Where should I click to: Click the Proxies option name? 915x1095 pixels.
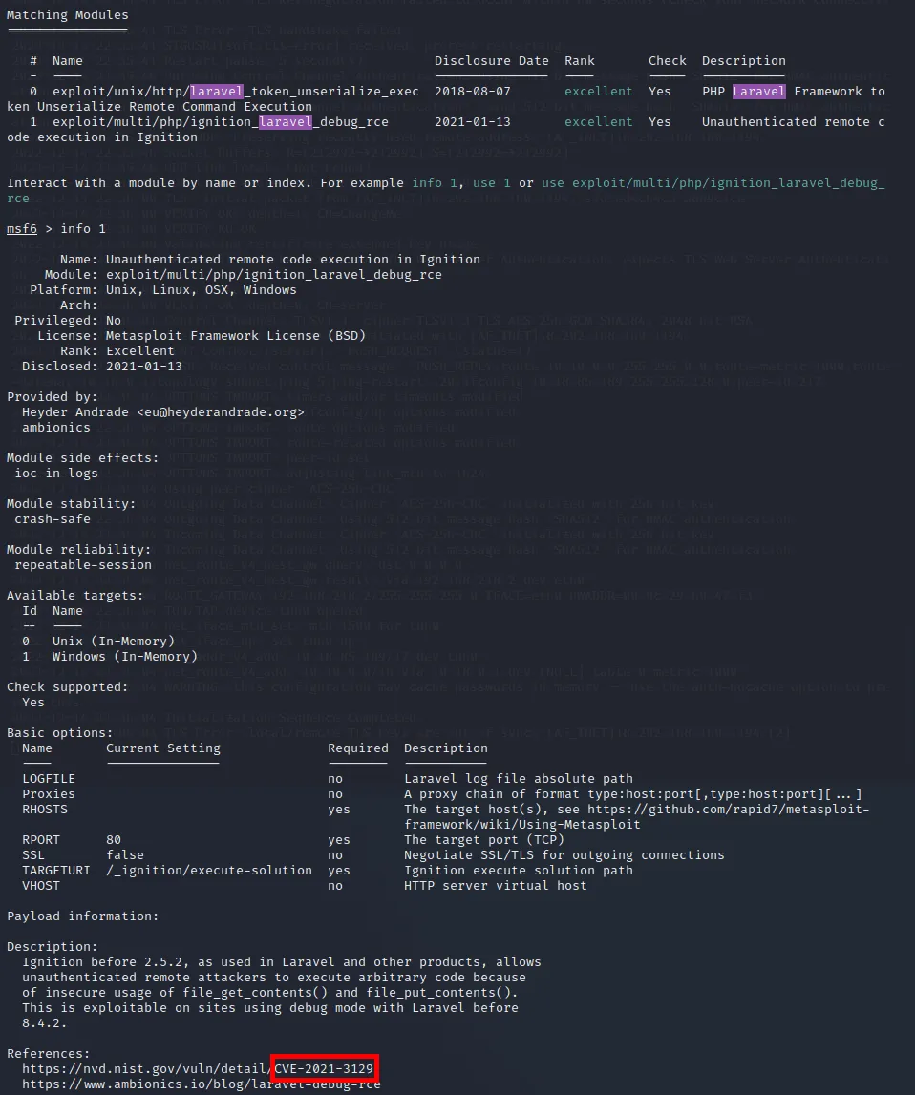tap(48, 794)
